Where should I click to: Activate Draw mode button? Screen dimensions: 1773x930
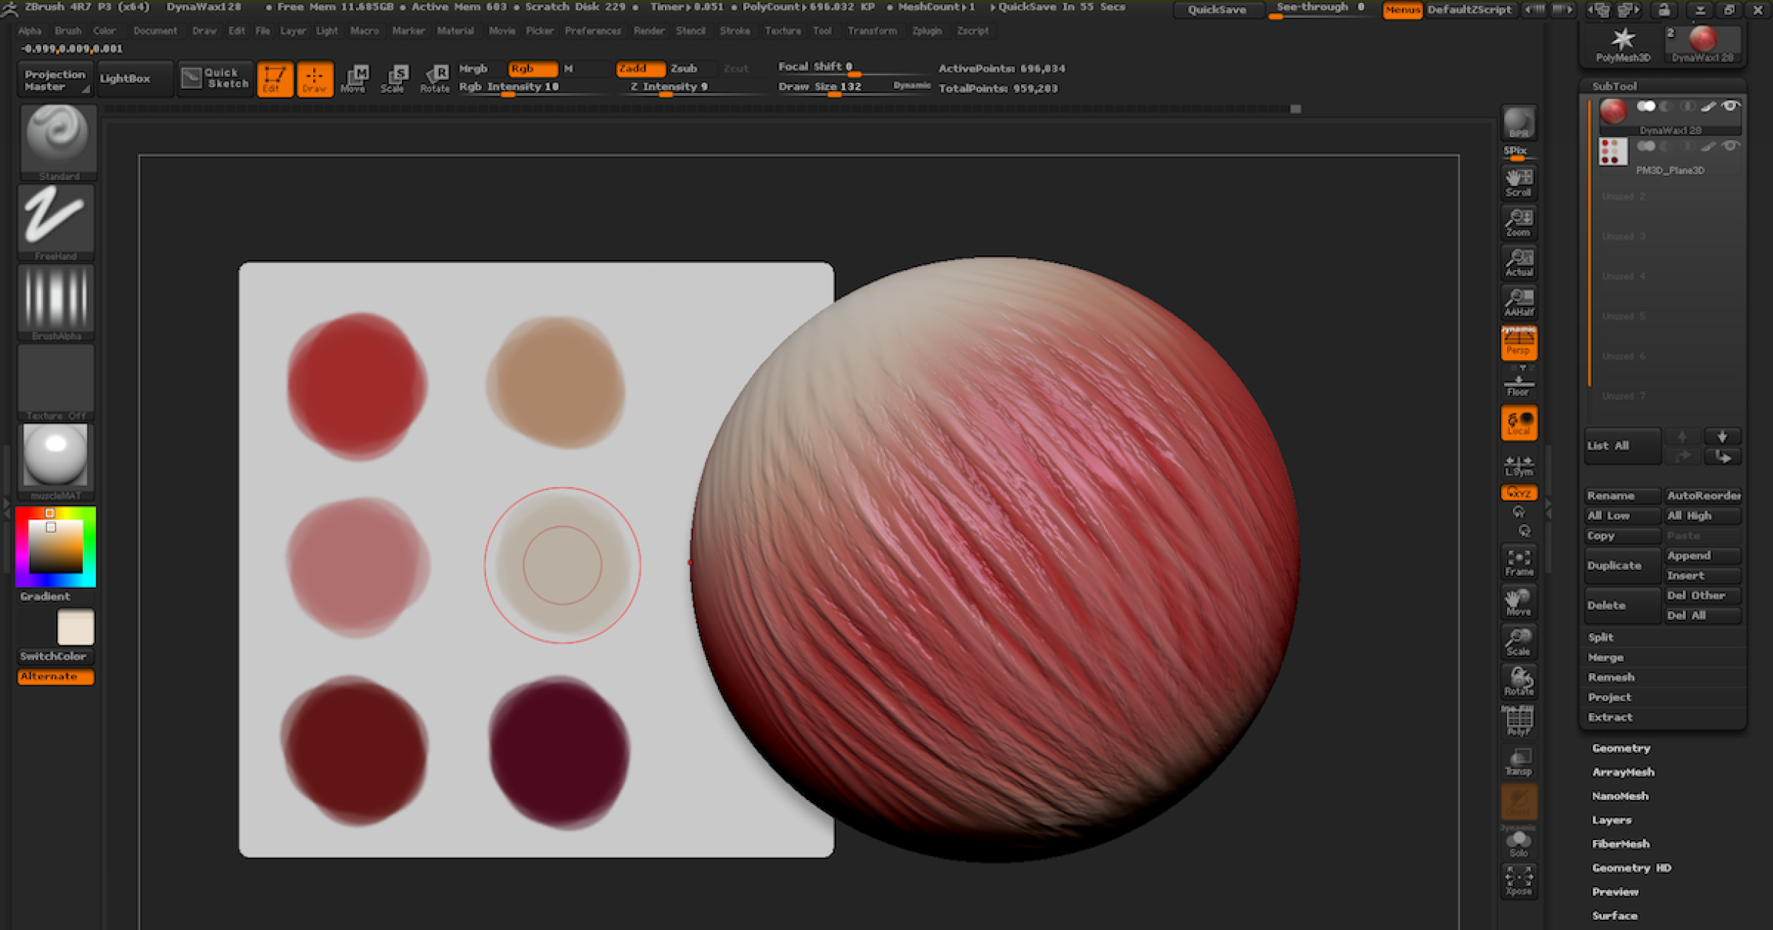coord(315,78)
